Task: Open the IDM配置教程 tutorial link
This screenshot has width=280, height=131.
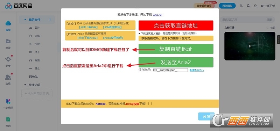Action: coord(112,27)
